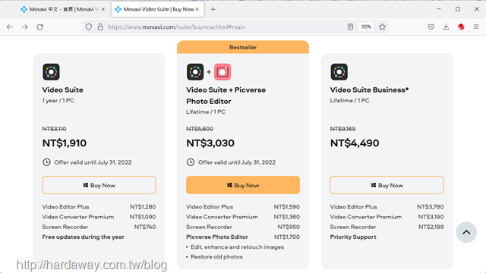Image resolution: width=486 pixels, height=273 pixels.
Task: Click the scroll-to-top chevron button
Action: point(466,232)
